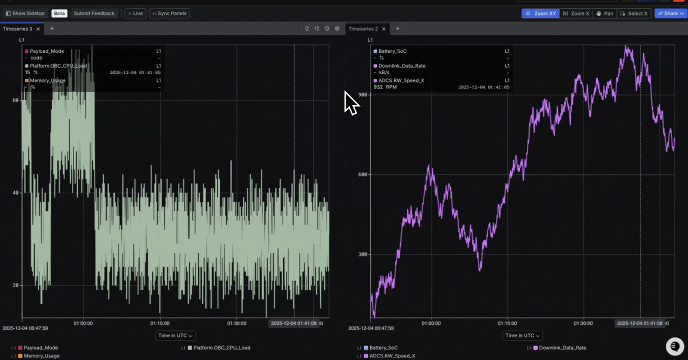
Task: Open the Share dropdown
Action: [671, 13]
